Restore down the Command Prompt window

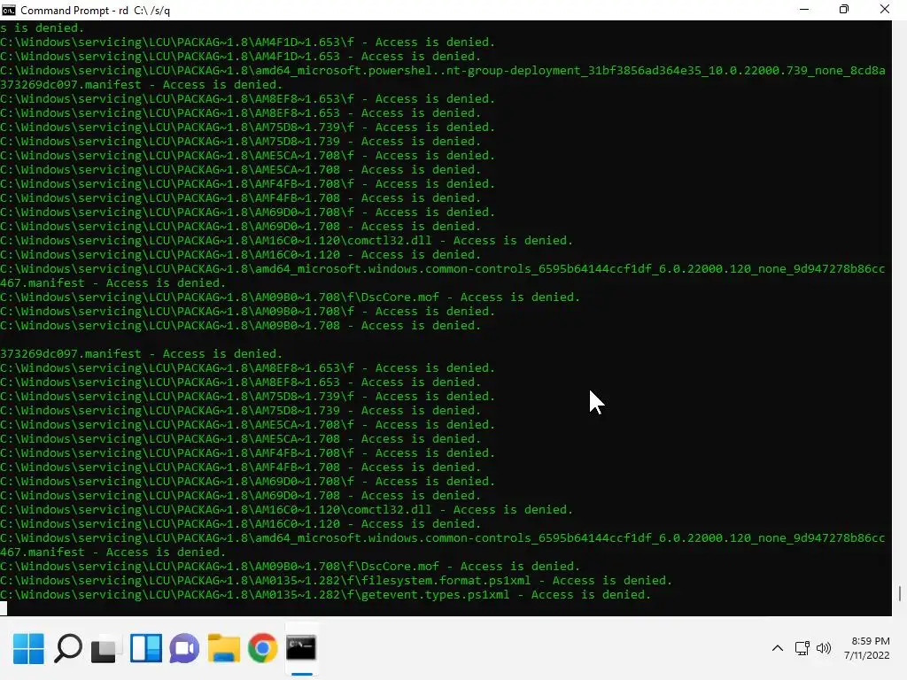click(x=844, y=10)
